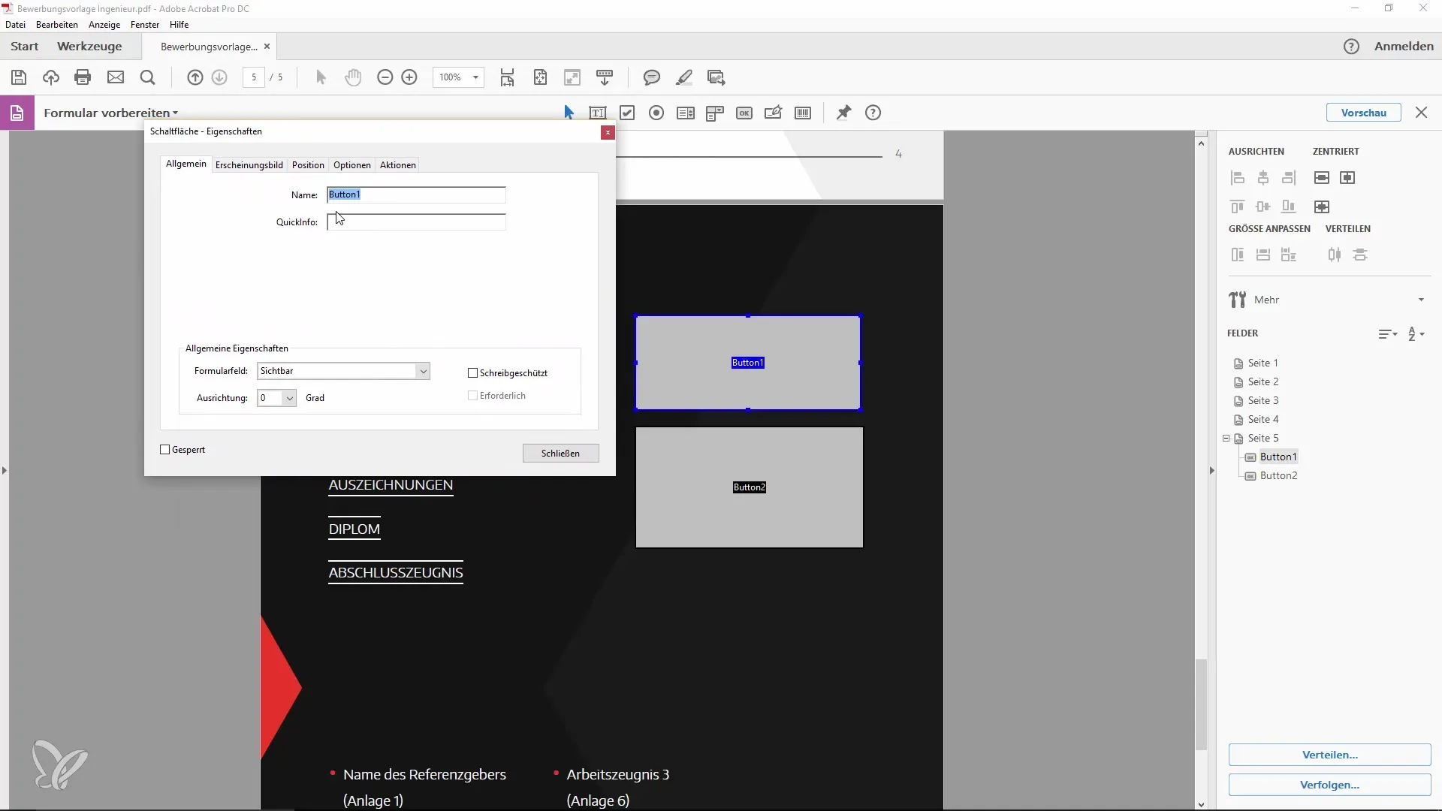
Task: Add a radio button field tool
Action: 656,113
